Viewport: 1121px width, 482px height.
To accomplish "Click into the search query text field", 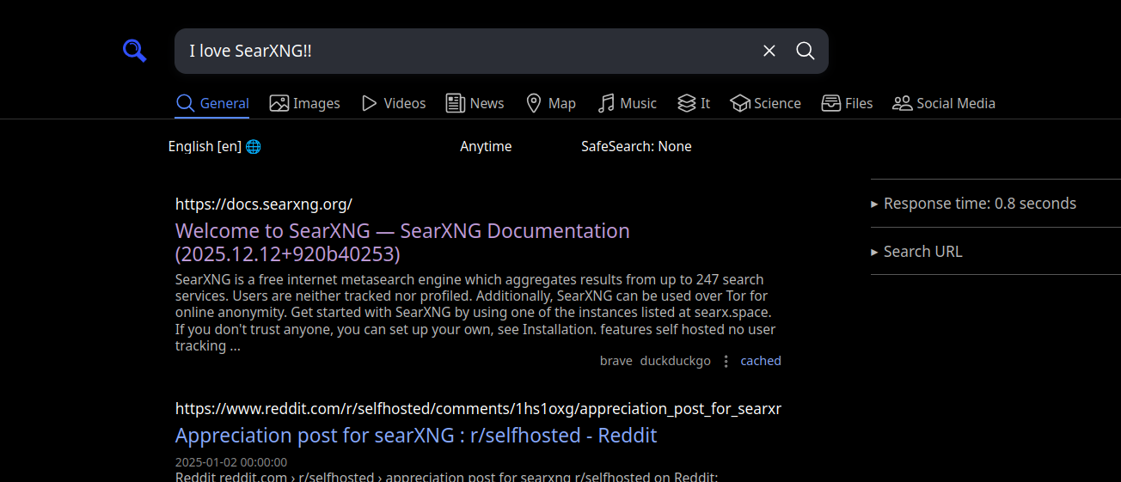I will tap(464, 52).
